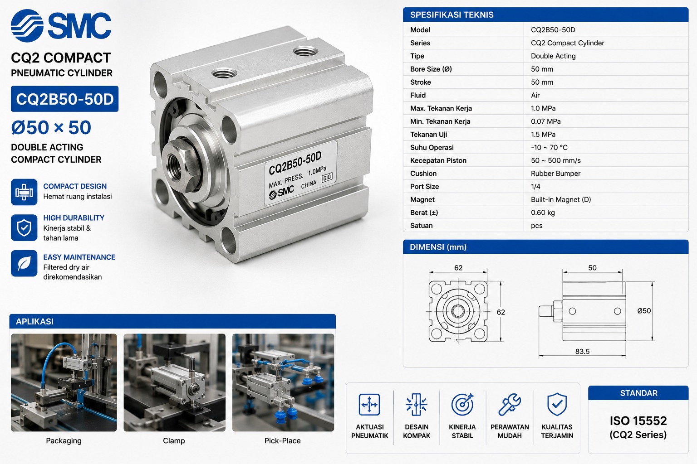Viewport: 697px width, 464px height.
Task: Click the Hemat ruang instalasi text
Action: [78, 197]
